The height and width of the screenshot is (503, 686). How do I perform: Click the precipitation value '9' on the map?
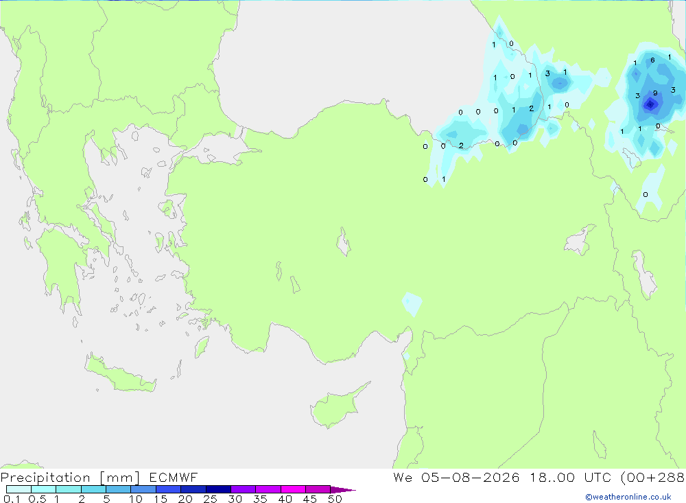(655, 93)
